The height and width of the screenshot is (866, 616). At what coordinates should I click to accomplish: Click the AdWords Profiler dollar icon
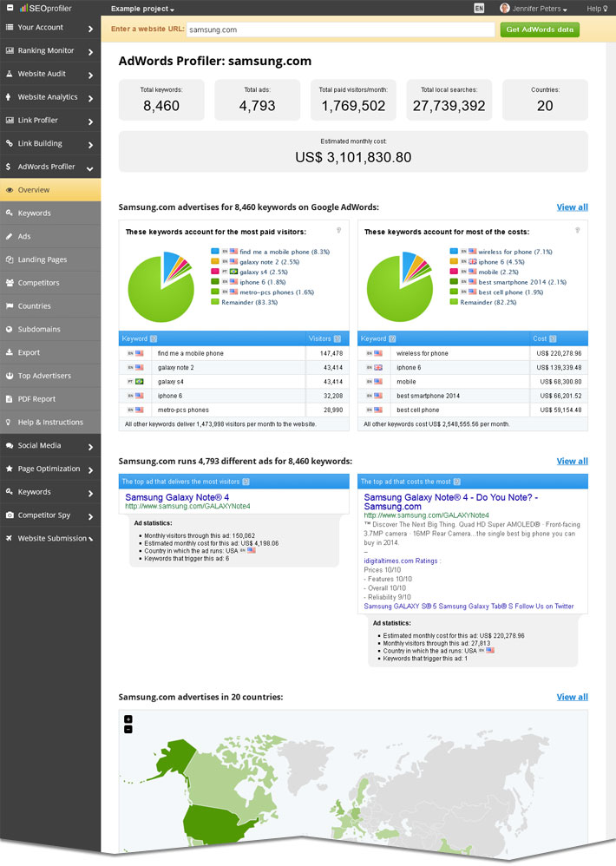9,167
